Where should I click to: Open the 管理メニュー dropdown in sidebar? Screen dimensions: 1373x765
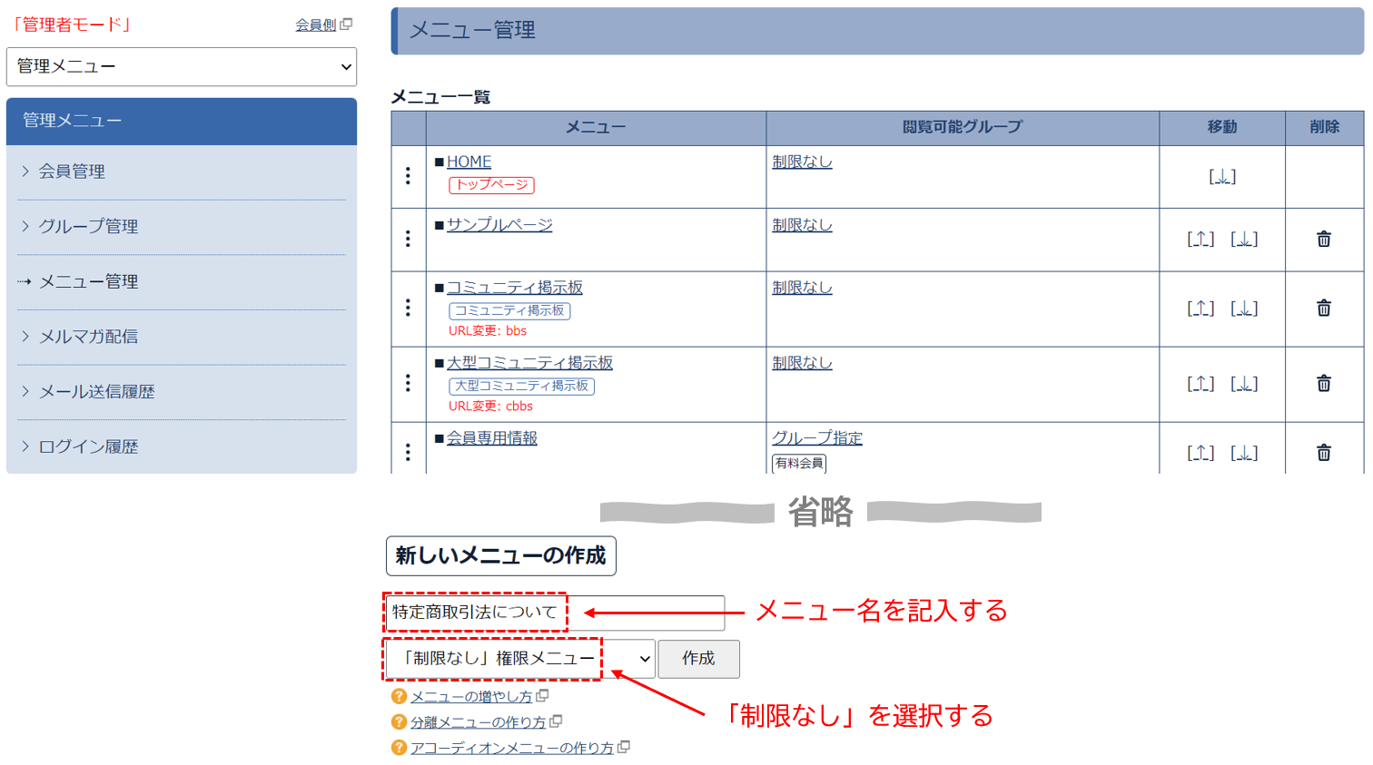pyautogui.click(x=182, y=66)
